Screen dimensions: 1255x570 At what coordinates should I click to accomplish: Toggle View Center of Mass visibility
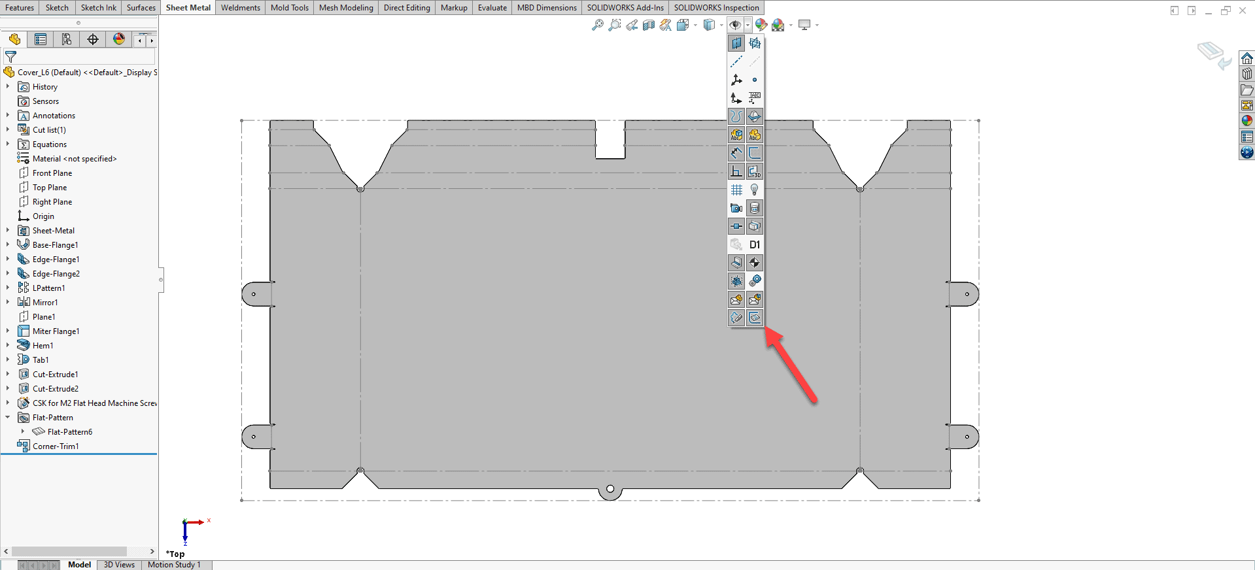tap(755, 263)
